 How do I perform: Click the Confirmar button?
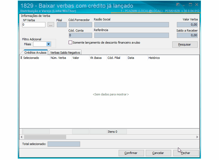click(131, 153)
